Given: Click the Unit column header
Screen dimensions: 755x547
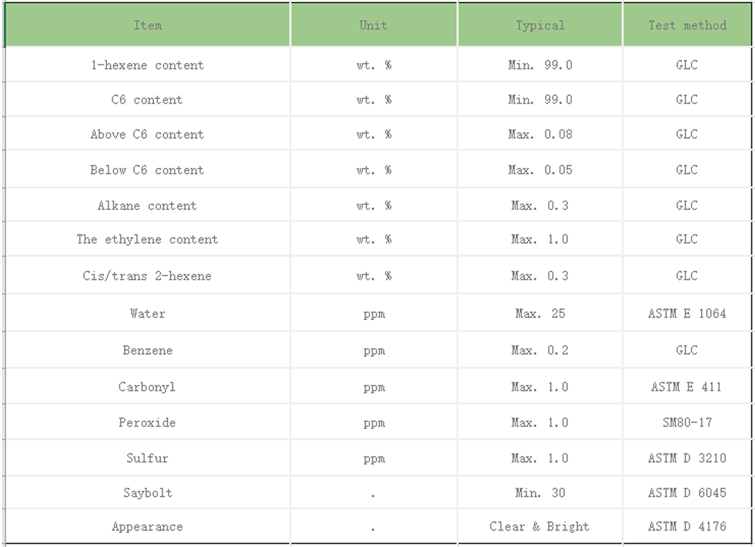Looking at the screenshot, I should [x=373, y=26].
